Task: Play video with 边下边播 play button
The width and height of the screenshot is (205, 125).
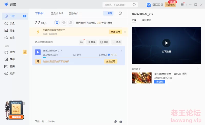Action: pyautogui.click(x=166, y=43)
